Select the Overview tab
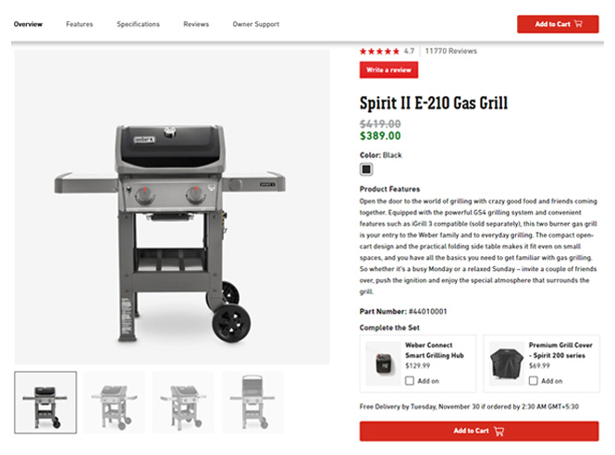The width and height of the screenshot is (615, 455). 28,24
